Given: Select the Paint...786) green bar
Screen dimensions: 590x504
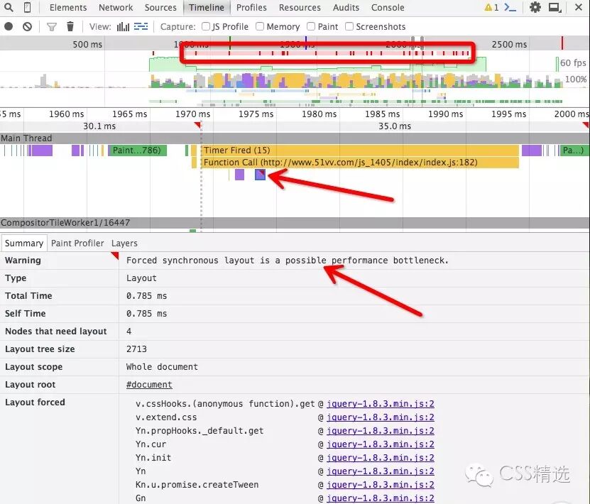Looking at the screenshot, I should point(137,150).
